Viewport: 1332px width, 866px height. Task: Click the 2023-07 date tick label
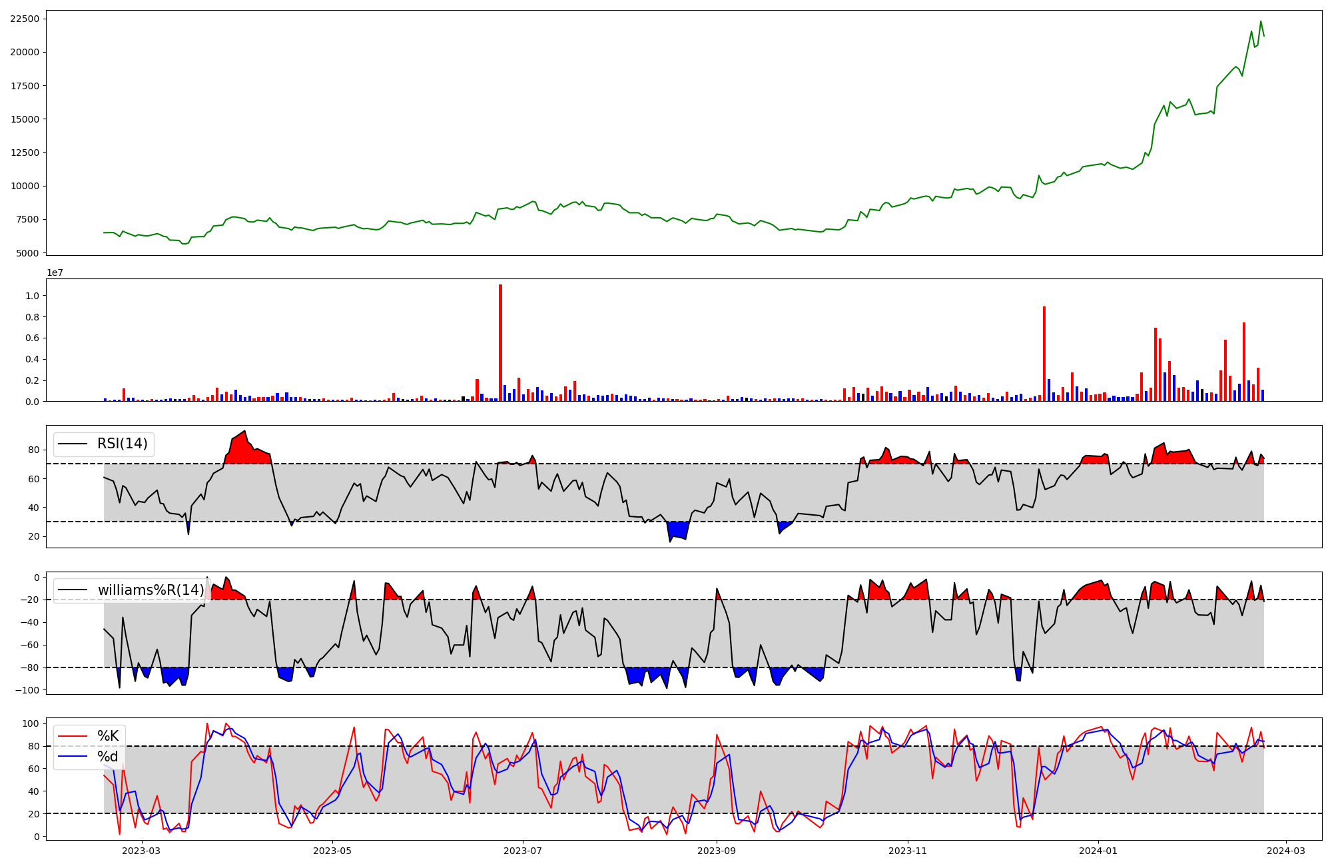tap(523, 851)
